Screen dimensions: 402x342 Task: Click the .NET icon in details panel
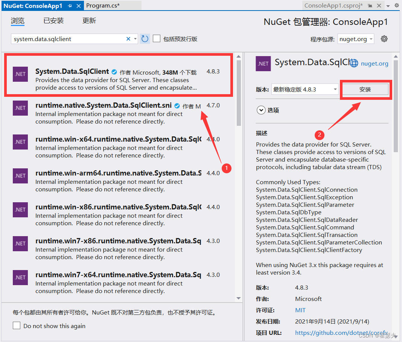point(263,64)
